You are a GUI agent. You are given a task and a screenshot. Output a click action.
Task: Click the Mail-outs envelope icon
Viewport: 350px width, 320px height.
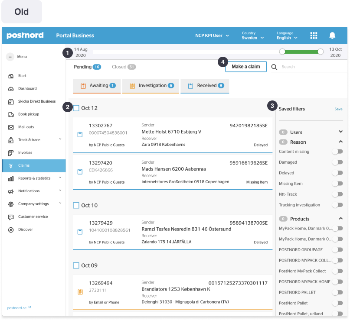pos(11,127)
